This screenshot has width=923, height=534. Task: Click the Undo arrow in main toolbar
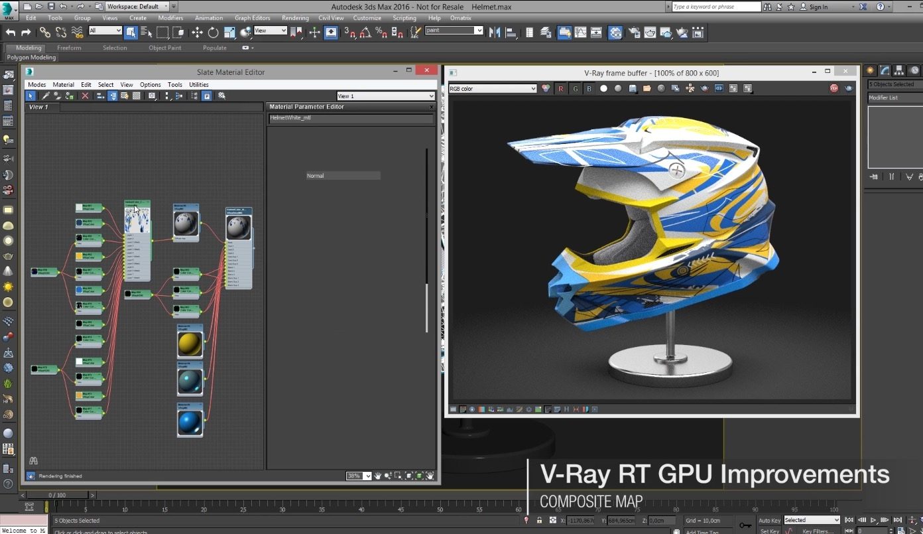point(10,32)
